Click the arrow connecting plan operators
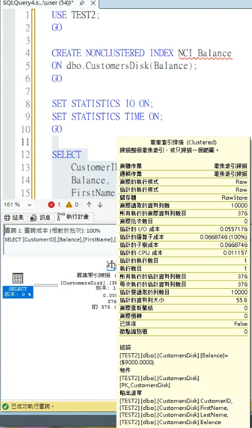The height and width of the screenshot is (428, 252). click(x=46, y=286)
